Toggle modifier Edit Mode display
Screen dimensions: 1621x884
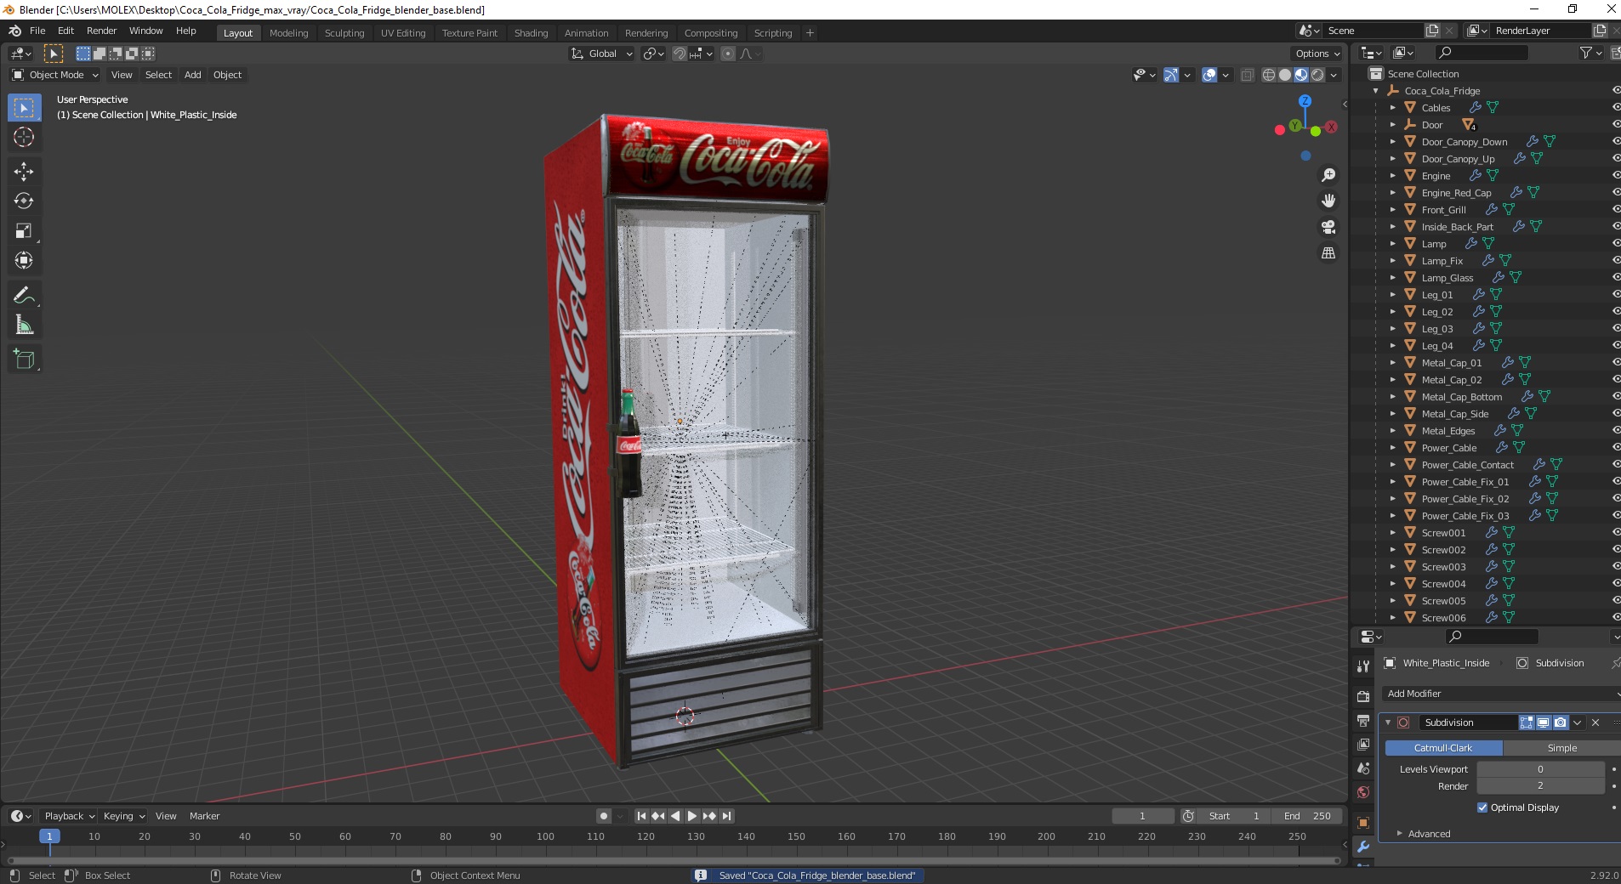pyautogui.click(x=1527, y=722)
